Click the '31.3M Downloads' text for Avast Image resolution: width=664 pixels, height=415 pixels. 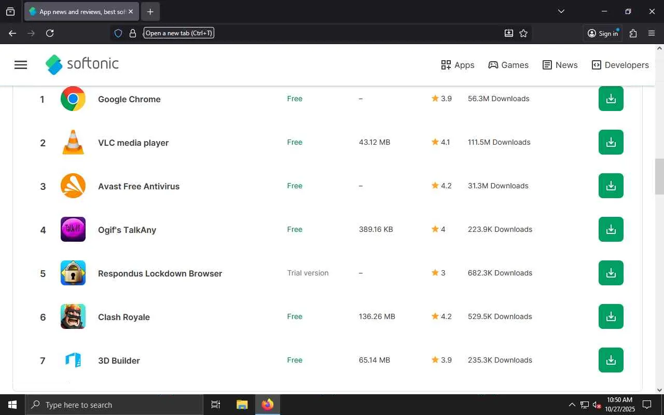pos(498,186)
